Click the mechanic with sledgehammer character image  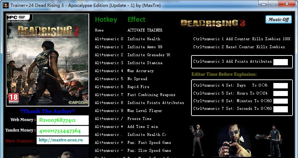point(270,141)
